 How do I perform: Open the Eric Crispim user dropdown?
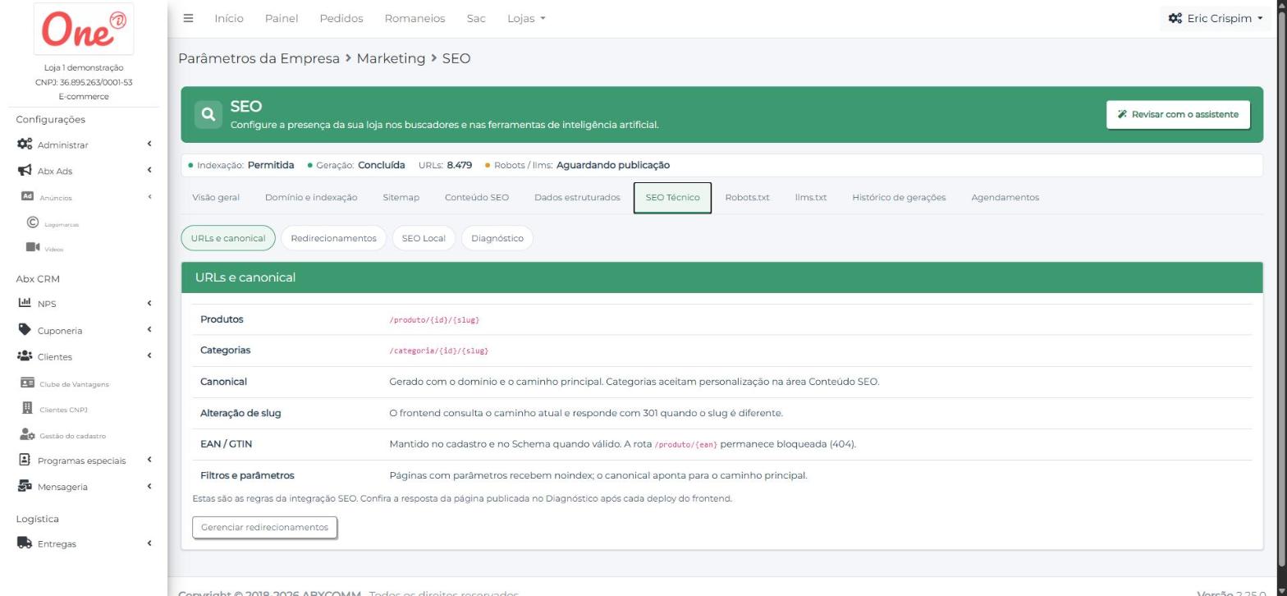(1216, 18)
